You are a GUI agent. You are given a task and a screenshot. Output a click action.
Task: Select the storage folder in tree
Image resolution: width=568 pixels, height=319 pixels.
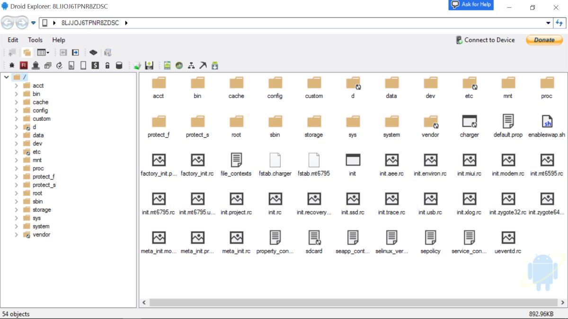[42, 210]
